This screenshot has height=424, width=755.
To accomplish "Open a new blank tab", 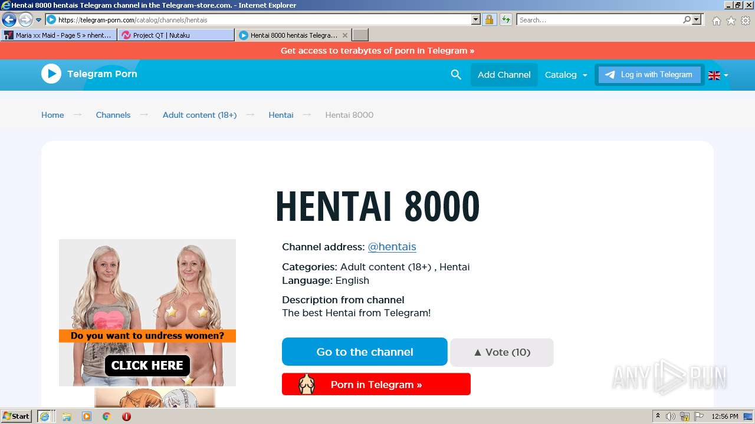I will click(x=360, y=35).
